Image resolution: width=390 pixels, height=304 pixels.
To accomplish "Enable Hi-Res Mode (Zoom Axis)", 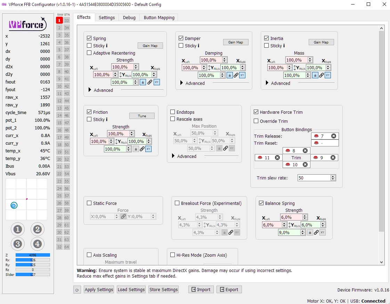I will point(173,255).
